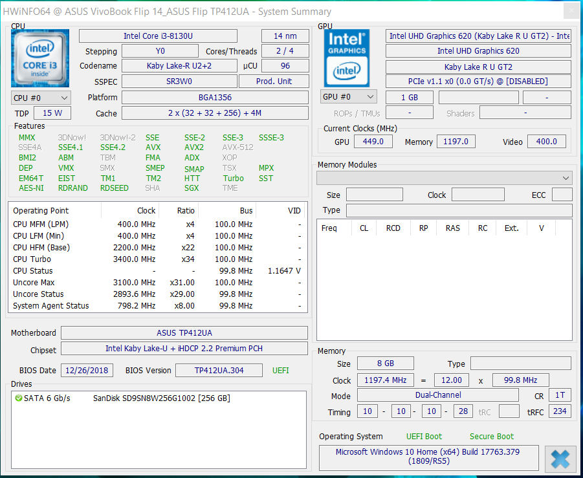
Task: Click the Prod. Unit field
Action: [274, 81]
